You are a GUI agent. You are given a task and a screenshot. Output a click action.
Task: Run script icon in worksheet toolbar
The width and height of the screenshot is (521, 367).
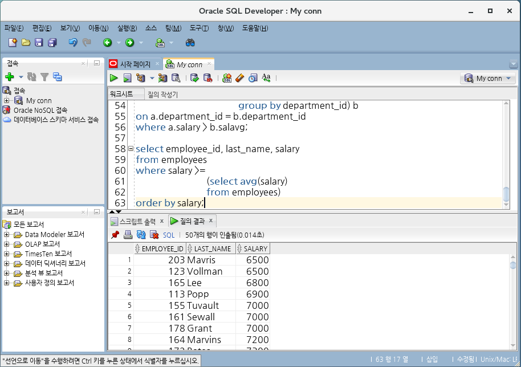coord(127,78)
